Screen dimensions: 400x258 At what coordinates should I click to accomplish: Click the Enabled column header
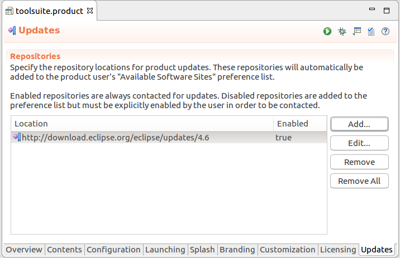pos(300,124)
